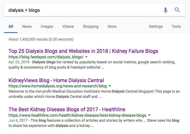Expand the feedspot result URL dropdown arrow
The image size is (190, 134).
click(86, 57)
